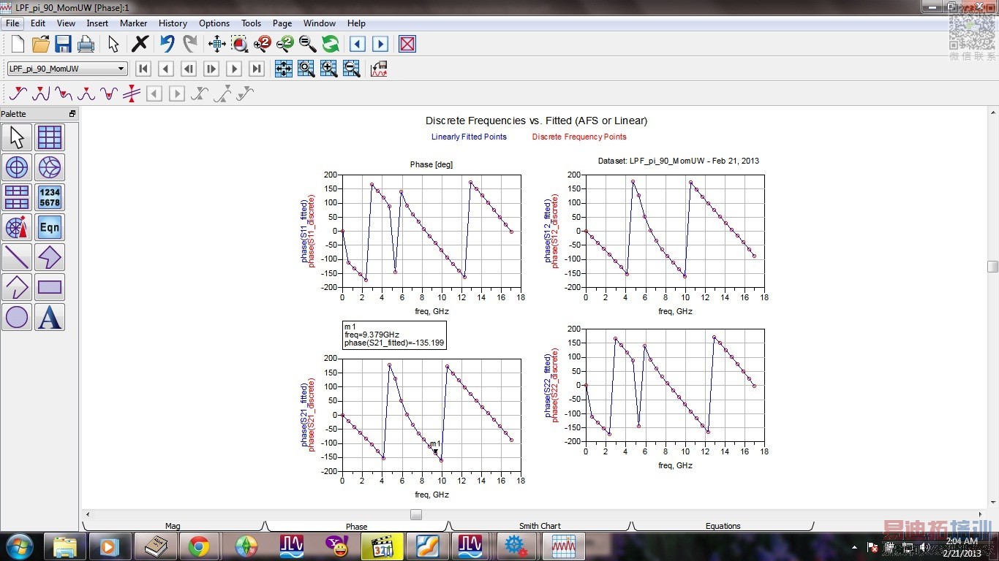
Task: Click the save floppy disk icon
Action: click(63, 44)
